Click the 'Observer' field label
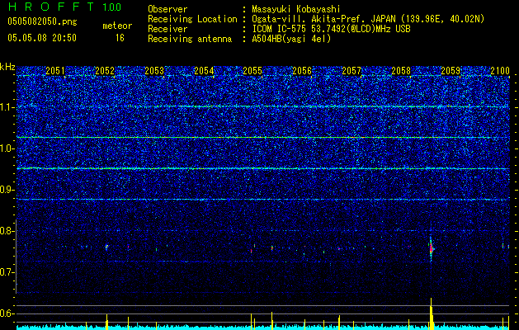 coord(167,9)
